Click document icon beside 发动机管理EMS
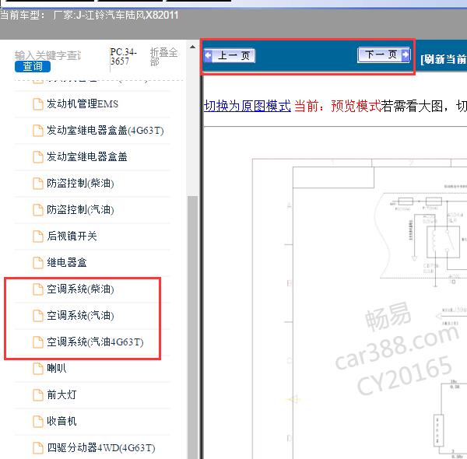The width and height of the screenshot is (467, 459). point(38,104)
